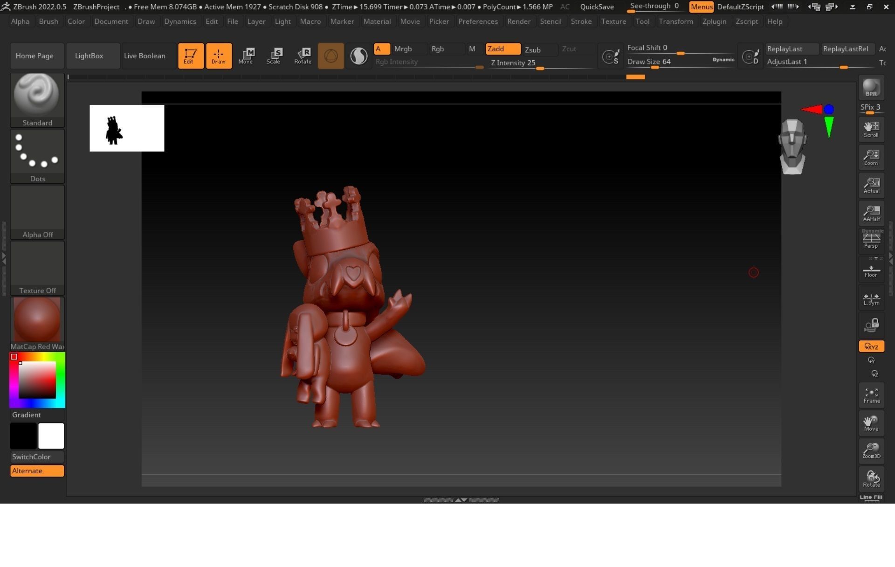Screen dimensions: 895x567
Task: Select the Draw mode button
Action: pos(219,56)
